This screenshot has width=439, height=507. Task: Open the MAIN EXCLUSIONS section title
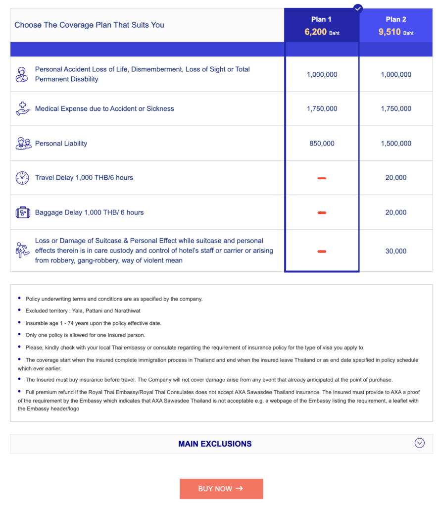tap(215, 444)
